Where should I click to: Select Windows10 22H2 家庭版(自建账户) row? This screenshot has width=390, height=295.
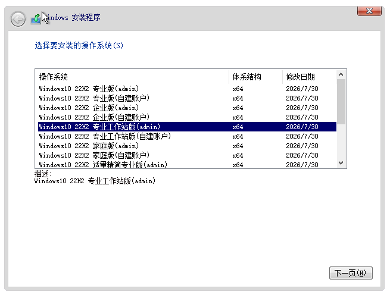pyautogui.click(x=187, y=155)
